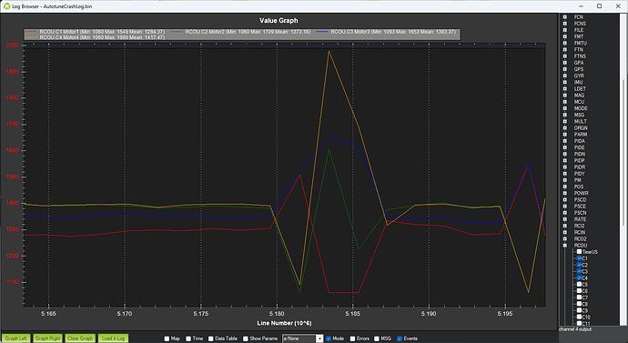The width and height of the screenshot is (628, 343).
Task: Click the RCOU.C1 Motor1 legend entry
Action: click(x=95, y=32)
